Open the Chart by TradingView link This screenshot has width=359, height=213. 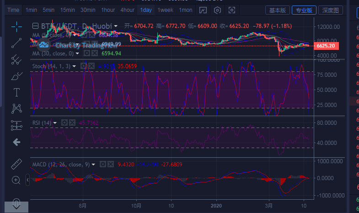click(x=87, y=45)
